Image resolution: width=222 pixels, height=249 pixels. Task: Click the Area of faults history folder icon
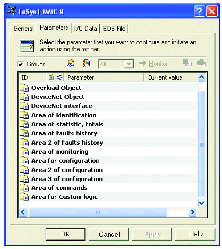[x=24, y=133]
